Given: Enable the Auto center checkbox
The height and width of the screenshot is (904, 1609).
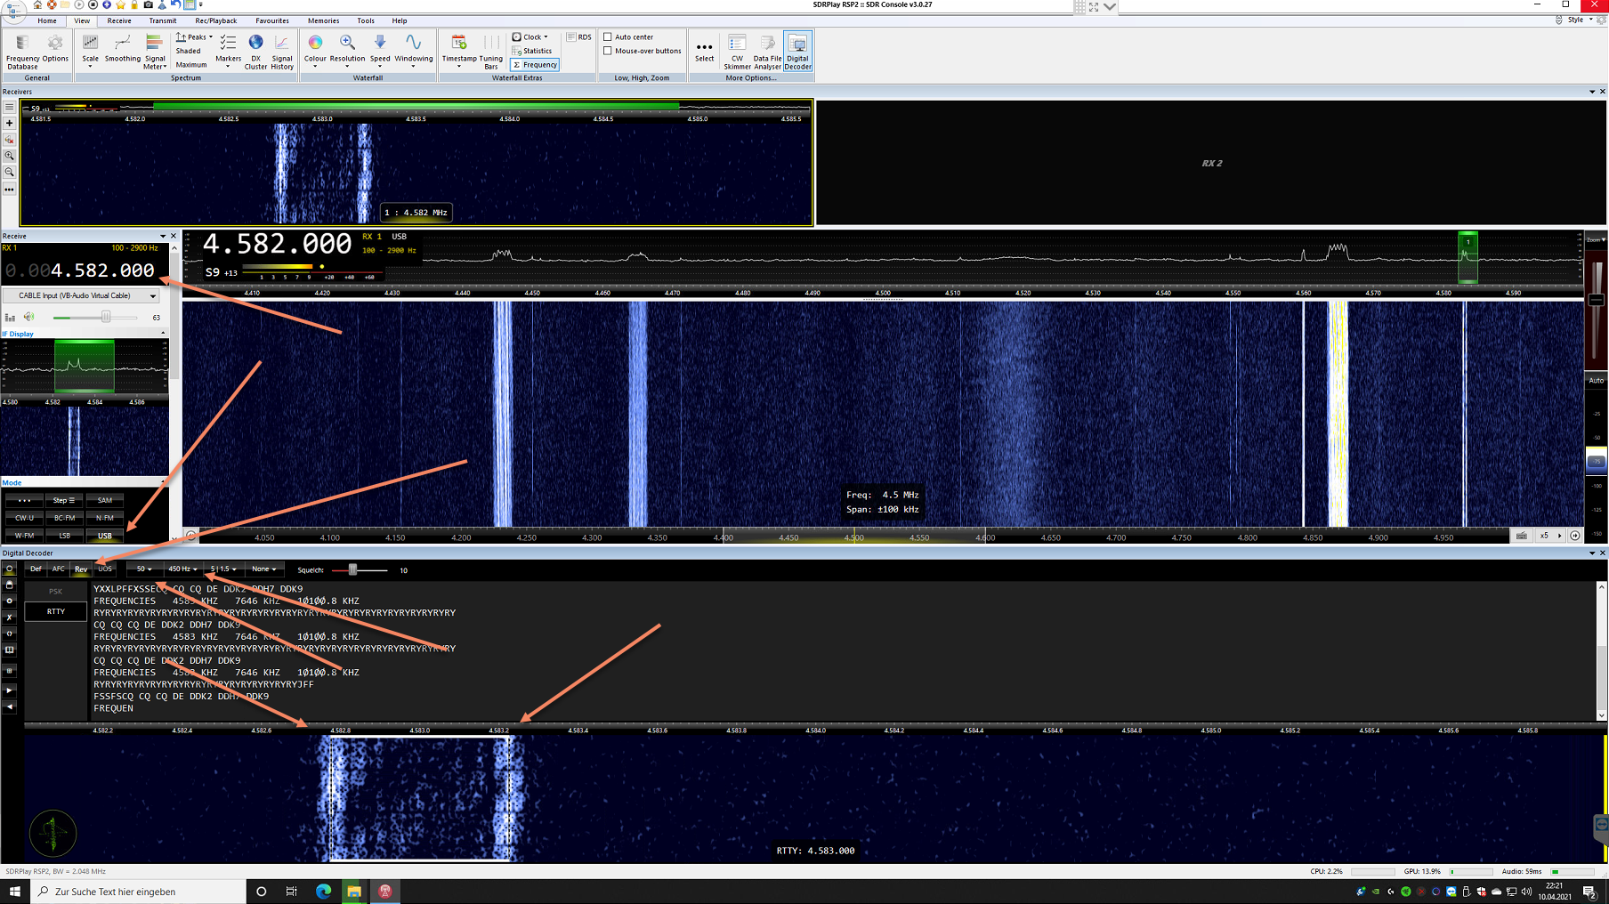Looking at the screenshot, I should pos(608,37).
